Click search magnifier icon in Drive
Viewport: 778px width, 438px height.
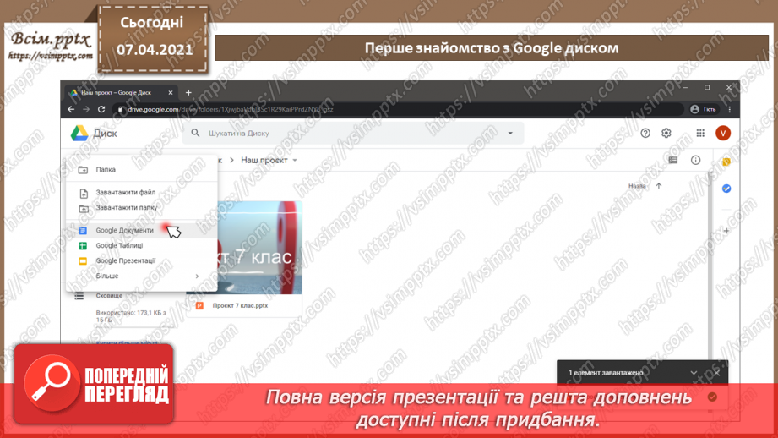tap(195, 133)
